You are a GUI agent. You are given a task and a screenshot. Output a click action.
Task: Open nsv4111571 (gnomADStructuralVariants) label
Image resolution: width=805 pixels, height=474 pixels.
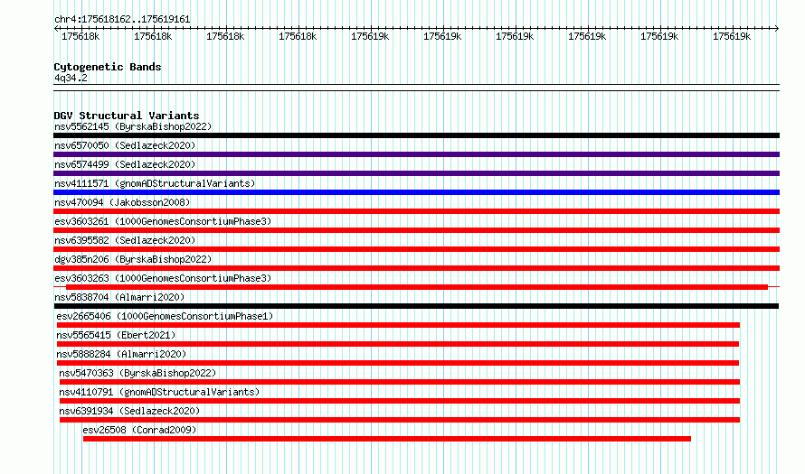[155, 183]
